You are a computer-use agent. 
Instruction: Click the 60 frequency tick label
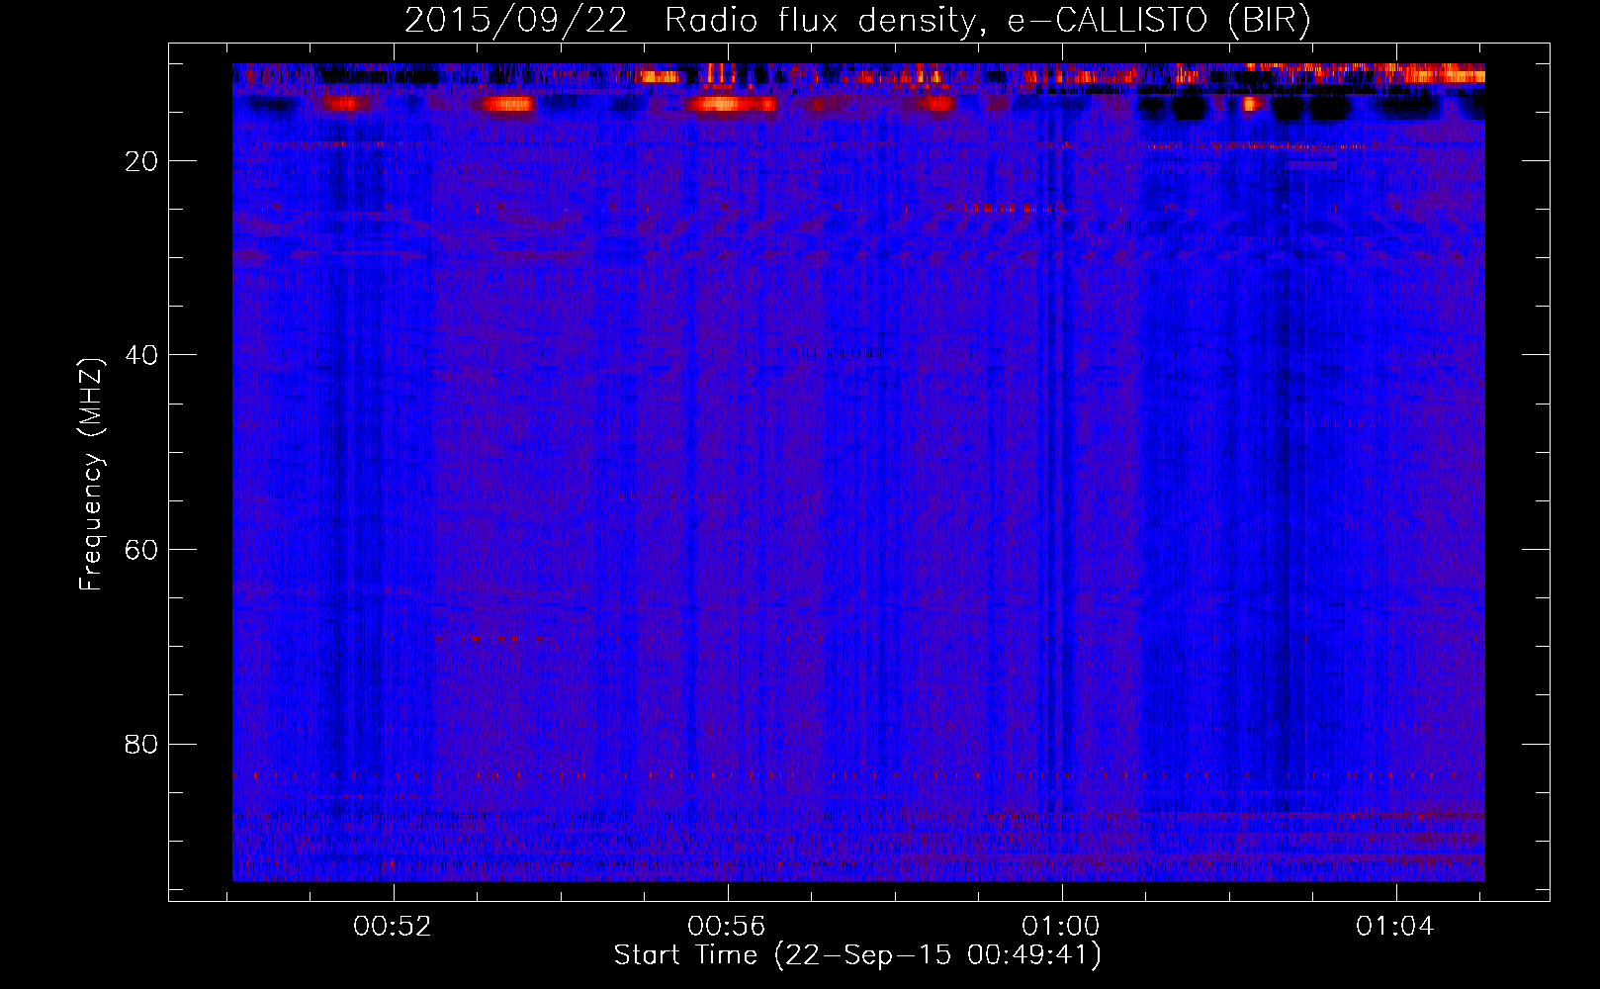point(142,550)
